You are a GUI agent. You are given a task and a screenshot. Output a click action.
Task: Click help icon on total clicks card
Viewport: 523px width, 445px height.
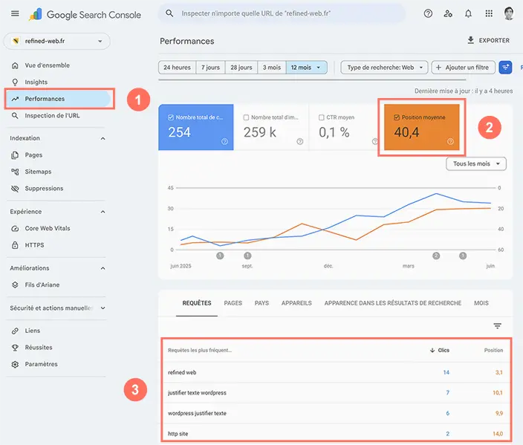[225, 141]
